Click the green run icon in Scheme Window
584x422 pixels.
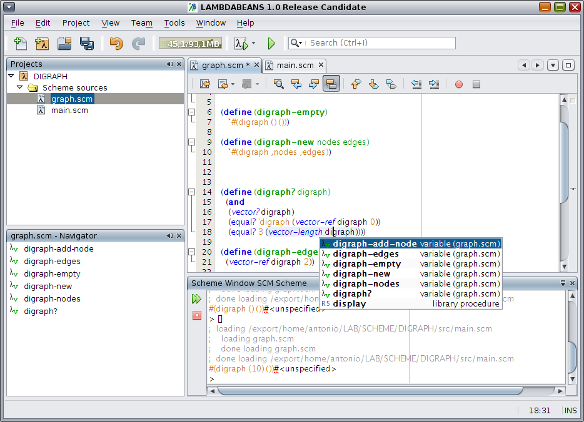coord(197,299)
